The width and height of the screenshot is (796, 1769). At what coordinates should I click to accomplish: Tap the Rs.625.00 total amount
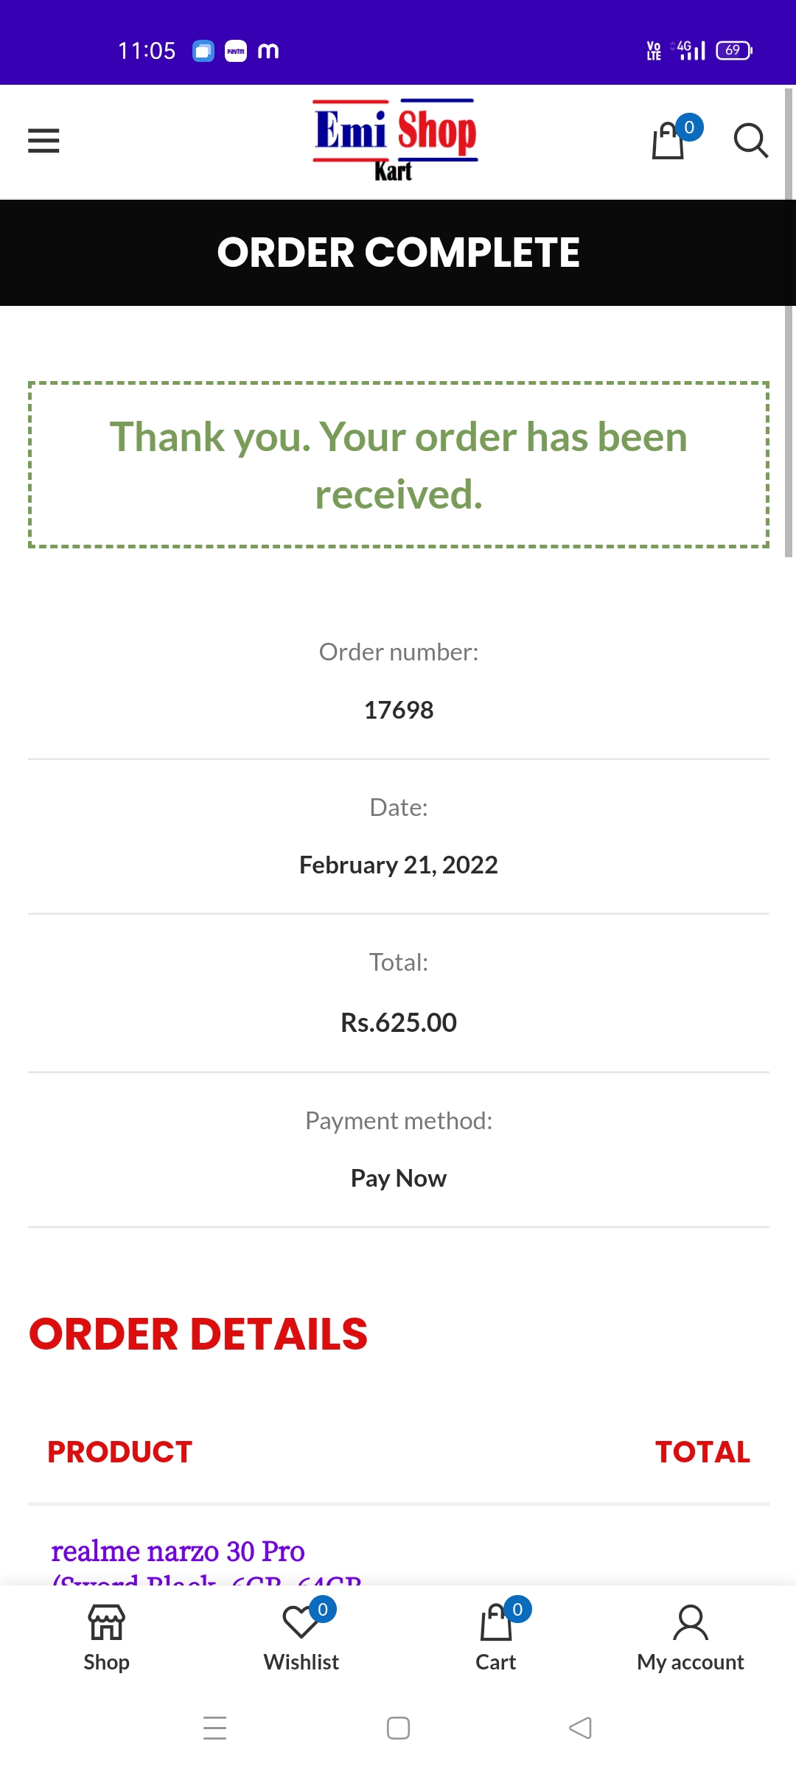point(399,1022)
